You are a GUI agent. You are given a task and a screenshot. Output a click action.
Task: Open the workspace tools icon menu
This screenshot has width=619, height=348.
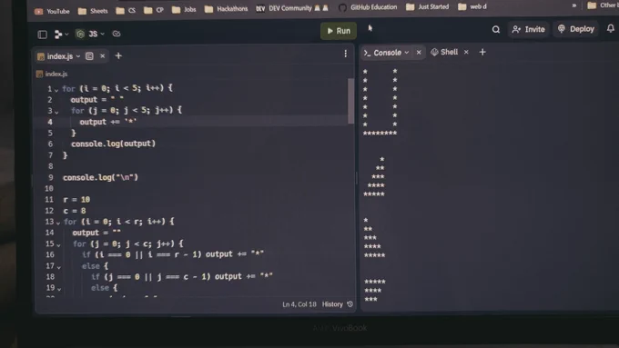pos(61,35)
